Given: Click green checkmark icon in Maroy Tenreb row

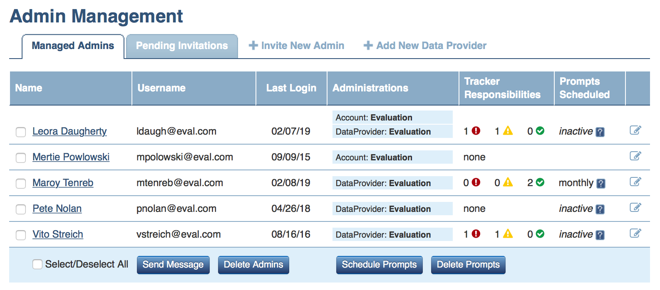Looking at the screenshot, I should coord(540,182).
